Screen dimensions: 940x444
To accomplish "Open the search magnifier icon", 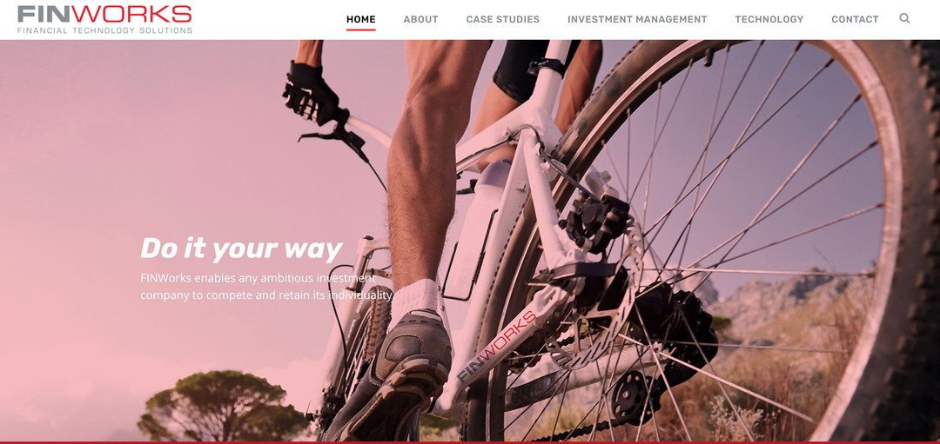I will tap(904, 18).
